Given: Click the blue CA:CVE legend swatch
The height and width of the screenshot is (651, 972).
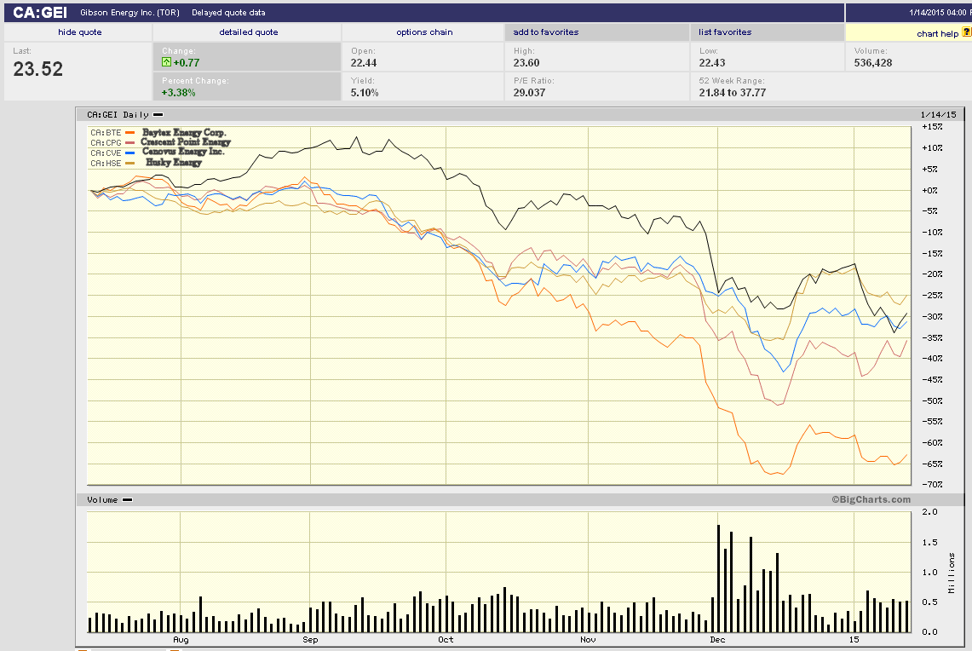Looking at the screenshot, I should point(130,153).
